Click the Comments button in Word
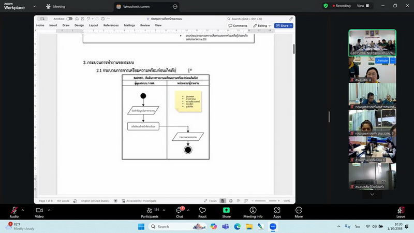The height and width of the screenshot is (233, 414). [238, 25]
